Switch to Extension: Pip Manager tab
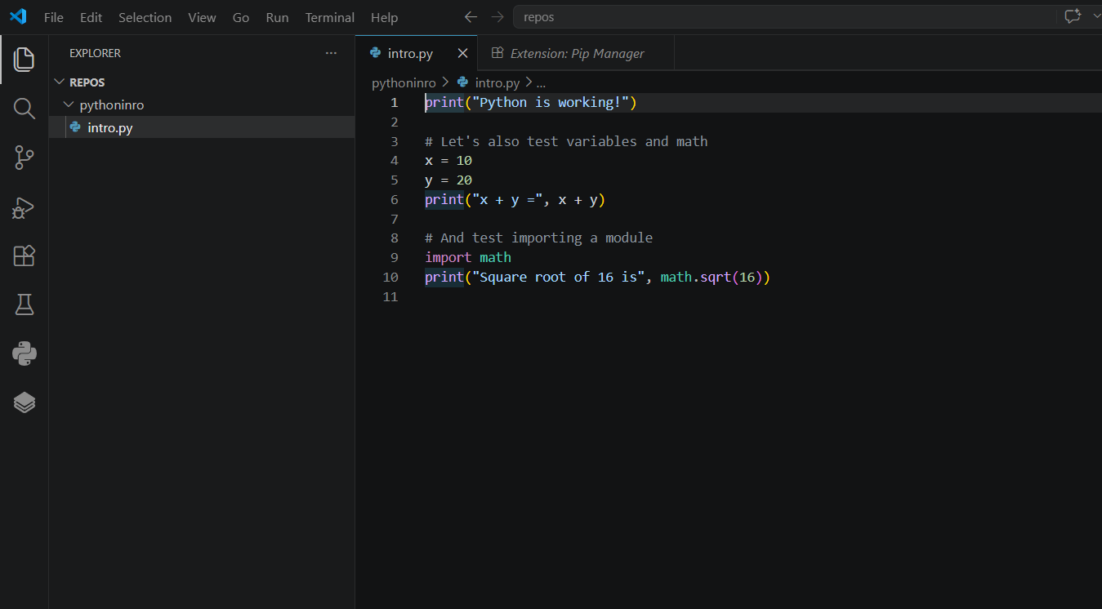This screenshot has height=609, width=1102. coord(577,53)
